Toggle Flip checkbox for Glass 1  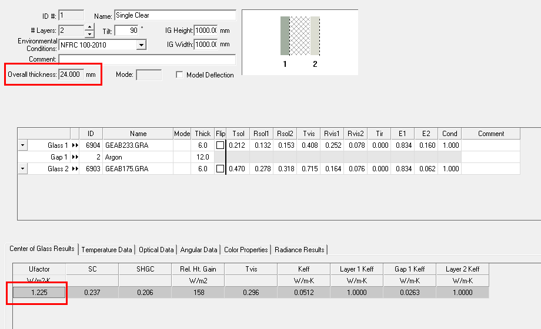click(220, 145)
